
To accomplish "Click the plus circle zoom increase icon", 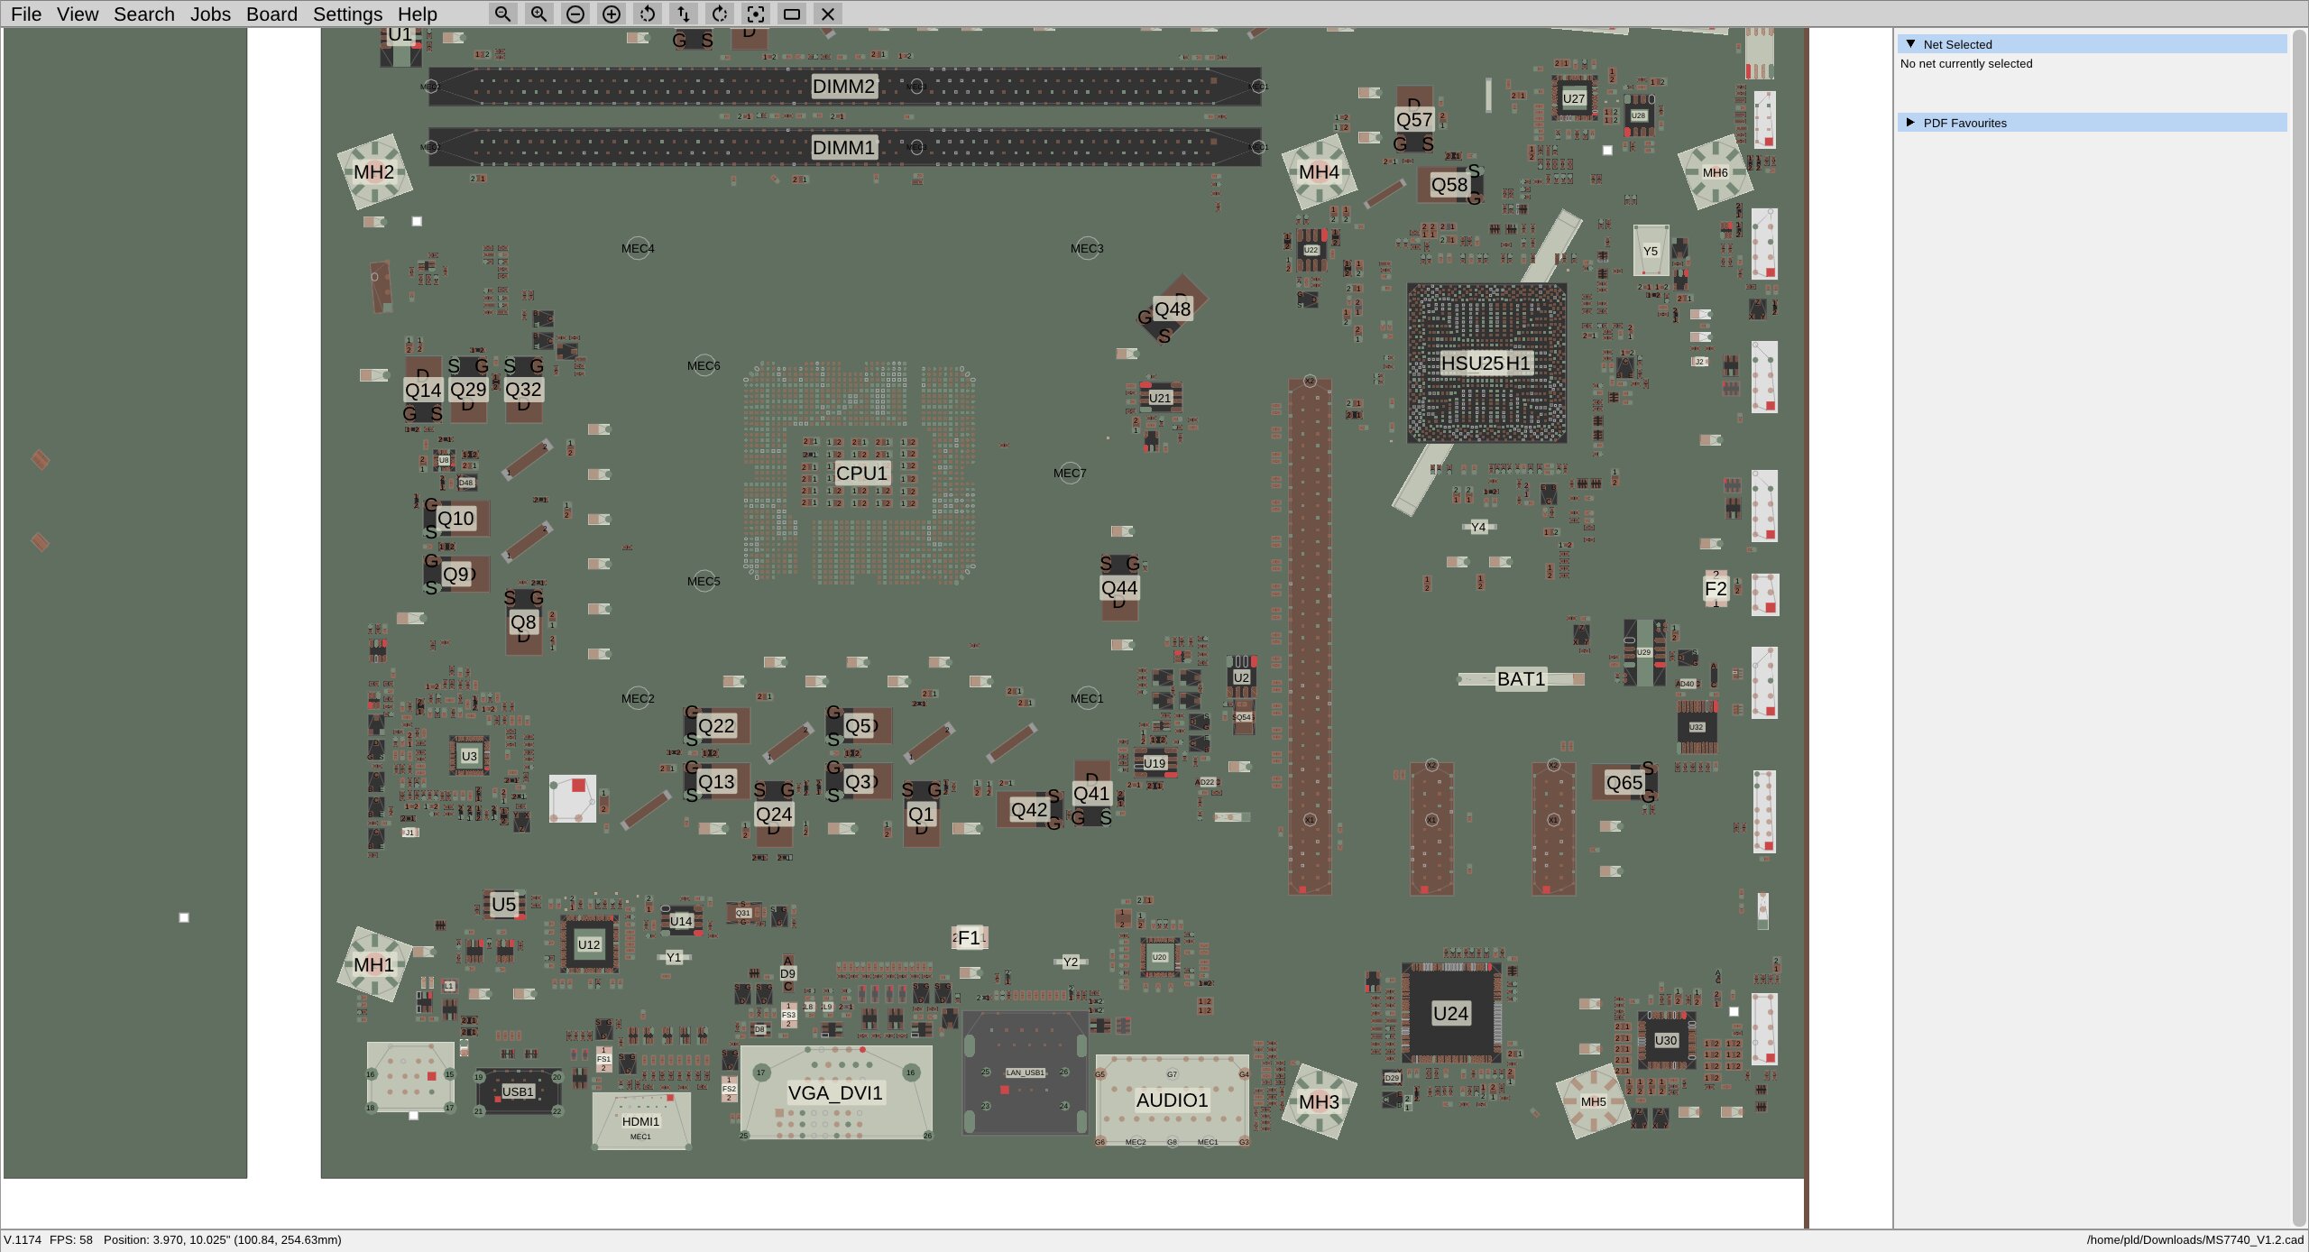I will pos(611,14).
